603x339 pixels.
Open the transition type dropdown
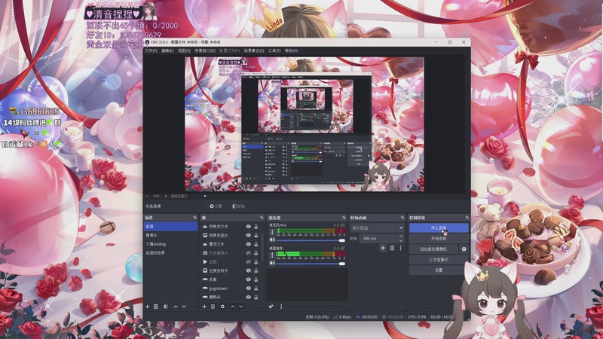377,228
